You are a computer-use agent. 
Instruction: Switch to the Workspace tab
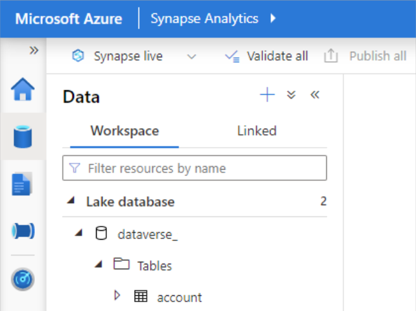pos(125,131)
